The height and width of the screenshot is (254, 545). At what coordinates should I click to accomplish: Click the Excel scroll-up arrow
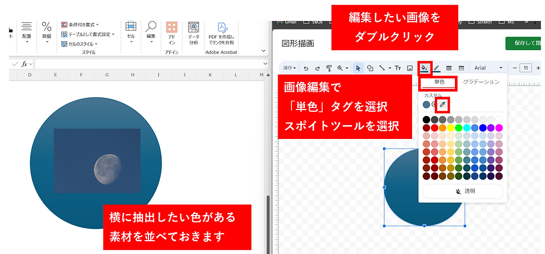coord(267,75)
